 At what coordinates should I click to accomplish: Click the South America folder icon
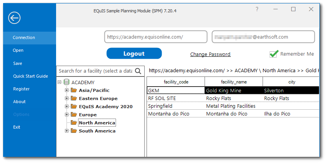click(x=74, y=131)
